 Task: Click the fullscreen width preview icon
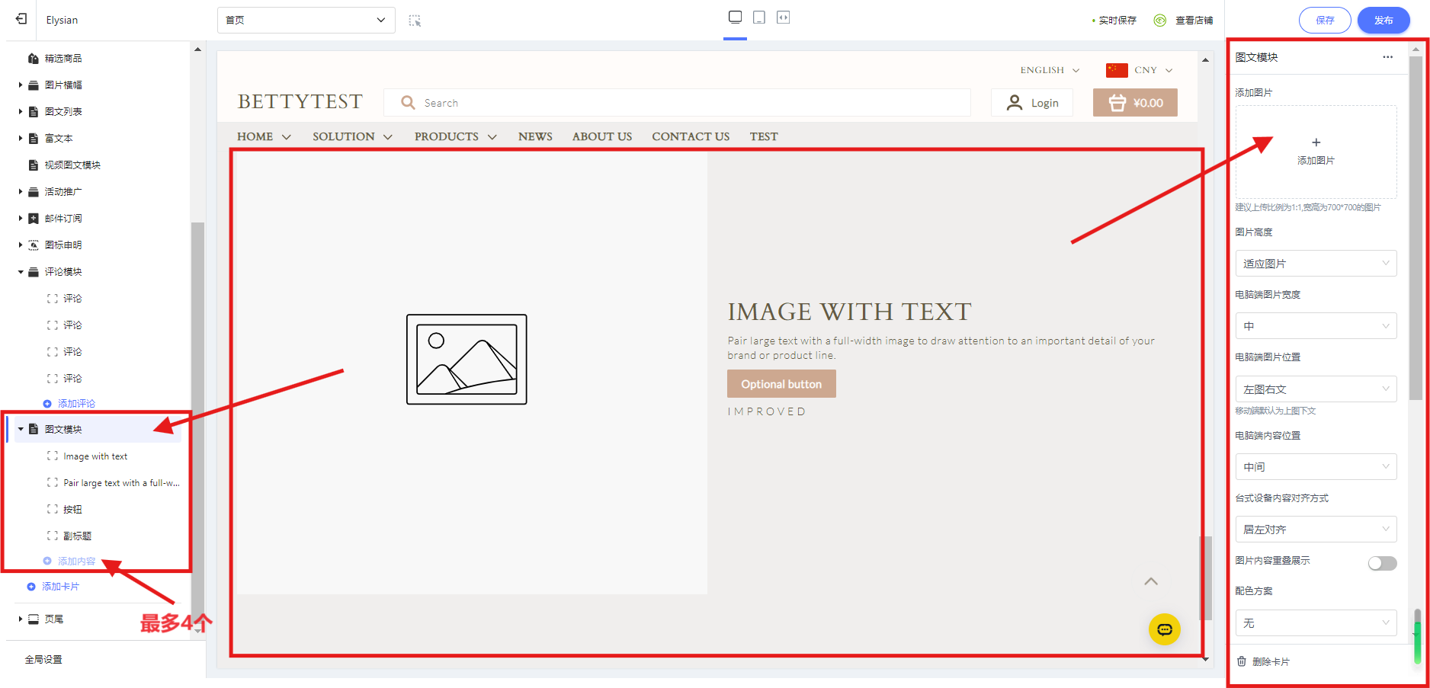click(x=783, y=18)
